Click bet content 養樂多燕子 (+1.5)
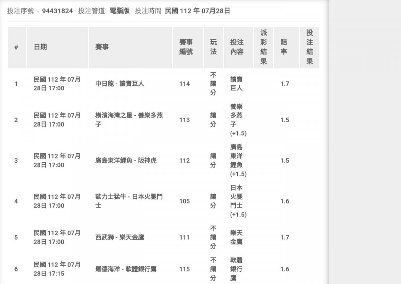This screenshot has height=284, width=401. (x=238, y=120)
